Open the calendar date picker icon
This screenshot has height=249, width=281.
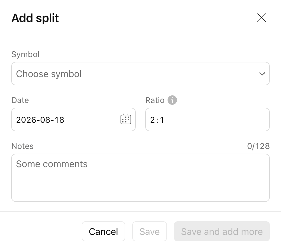tap(126, 119)
